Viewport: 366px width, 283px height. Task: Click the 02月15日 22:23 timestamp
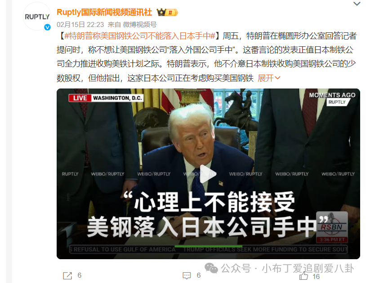coord(80,24)
